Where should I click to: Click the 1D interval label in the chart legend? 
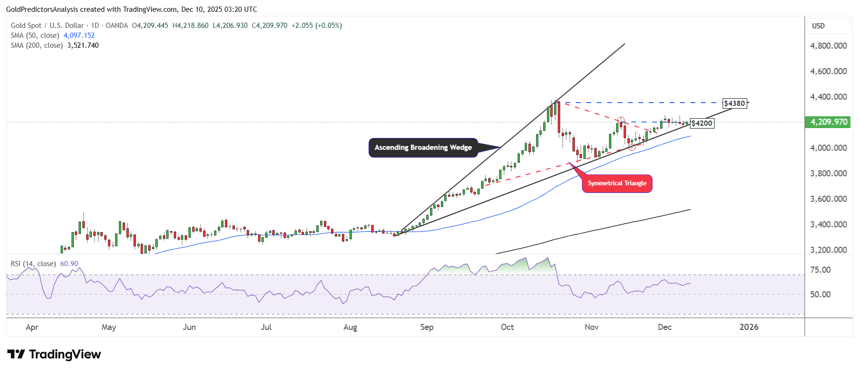point(95,26)
